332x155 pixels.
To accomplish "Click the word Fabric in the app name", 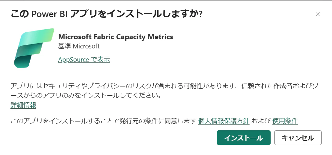I will [101, 37].
